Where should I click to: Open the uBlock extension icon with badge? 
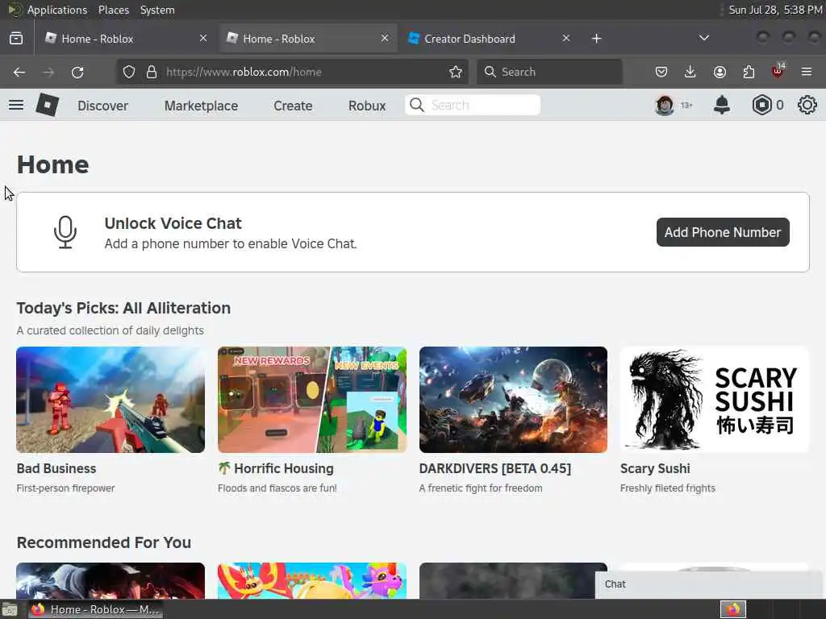click(778, 71)
